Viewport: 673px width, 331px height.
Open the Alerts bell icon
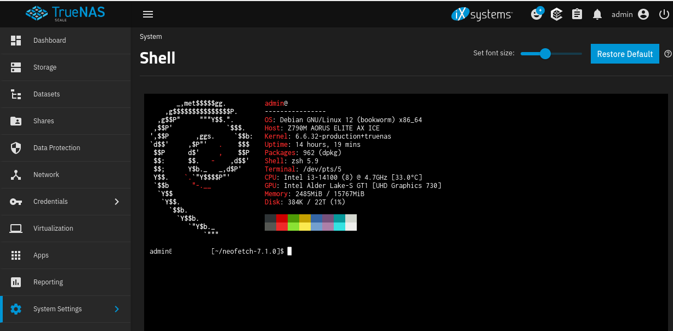[x=597, y=14]
